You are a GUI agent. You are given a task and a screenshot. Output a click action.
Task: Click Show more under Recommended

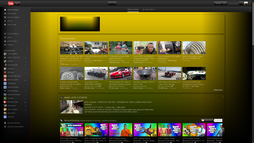point(218,90)
